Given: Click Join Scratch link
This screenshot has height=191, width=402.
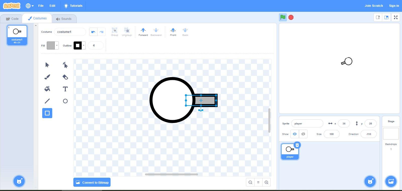Looking at the screenshot, I should click(374, 6).
